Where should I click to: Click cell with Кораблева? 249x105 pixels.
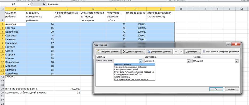click(x=15, y=73)
